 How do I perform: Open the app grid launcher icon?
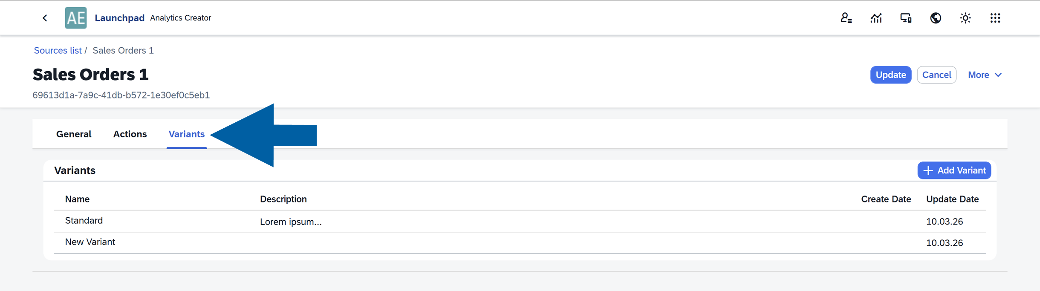pos(996,17)
